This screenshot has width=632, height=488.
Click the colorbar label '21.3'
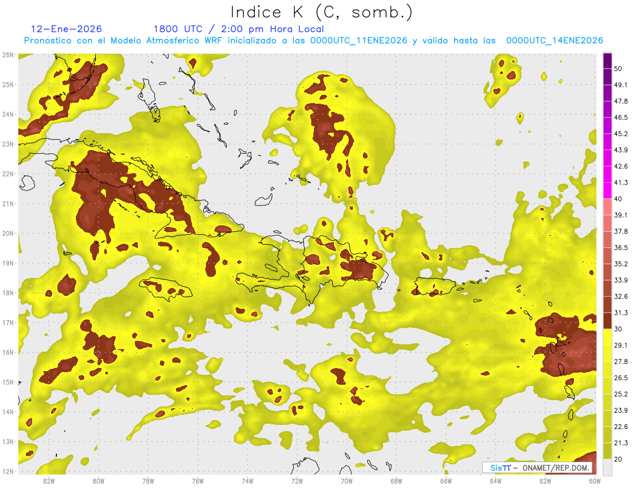(x=621, y=443)
